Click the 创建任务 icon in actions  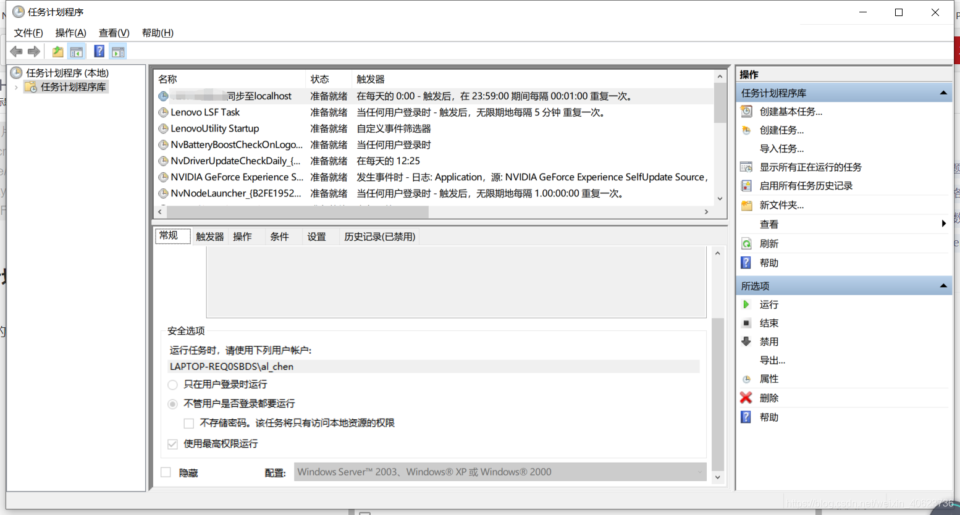[x=746, y=130]
